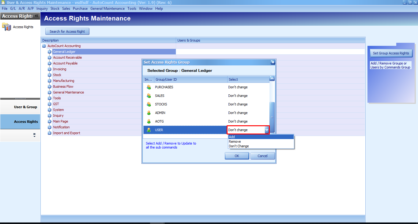Select the AOTG row name
This screenshot has height=224, width=418.
160,121
